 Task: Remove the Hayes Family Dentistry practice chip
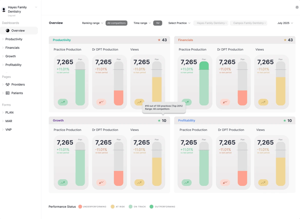[x=226, y=23]
